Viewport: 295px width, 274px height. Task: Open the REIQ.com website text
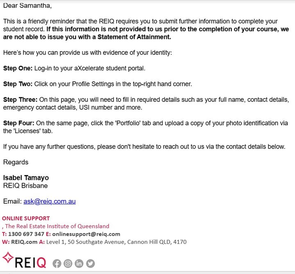coord(24,242)
